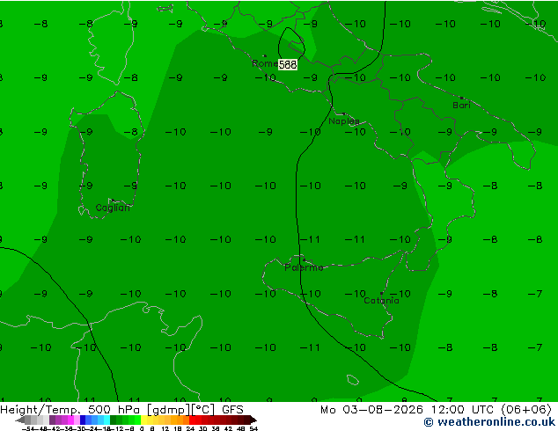The height and width of the screenshot is (431, 558).
Task: Click the Cagliari city label on Sardinia
Action: click(x=113, y=208)
